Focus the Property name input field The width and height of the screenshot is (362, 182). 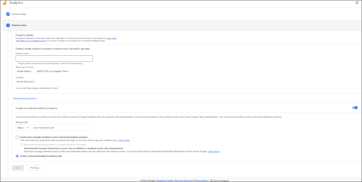(54, 58)
